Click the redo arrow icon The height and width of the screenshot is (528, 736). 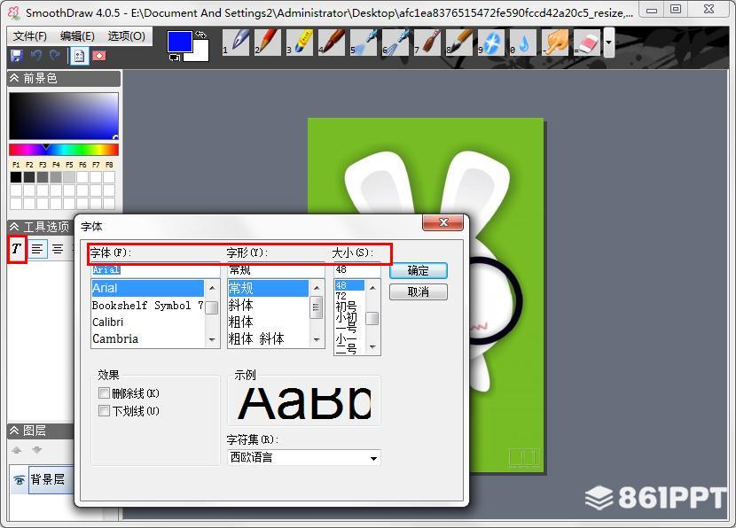(55, 56)
